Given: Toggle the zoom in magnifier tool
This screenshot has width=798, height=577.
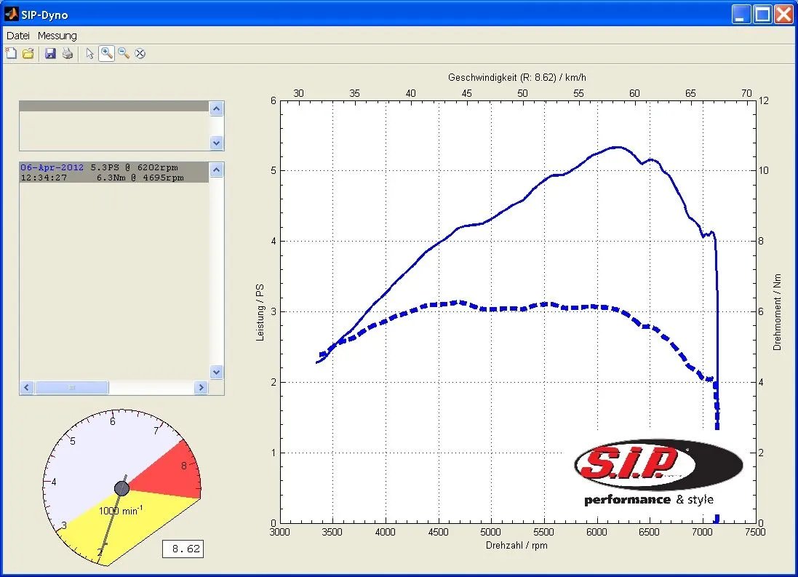Looking at the screenshot, I should [106, 53].
